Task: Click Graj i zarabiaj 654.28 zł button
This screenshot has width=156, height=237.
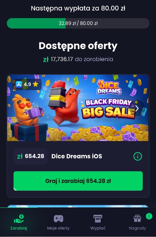Action: pos(78,181)
